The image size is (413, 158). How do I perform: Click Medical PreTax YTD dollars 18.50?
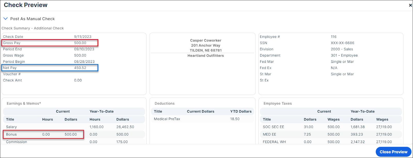click(x=235, y=119)
